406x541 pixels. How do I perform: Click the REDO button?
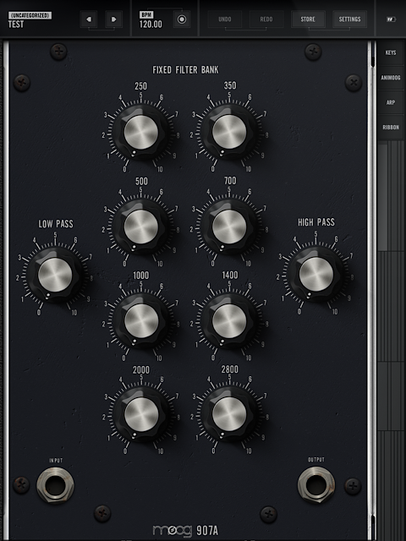(266, 19)
